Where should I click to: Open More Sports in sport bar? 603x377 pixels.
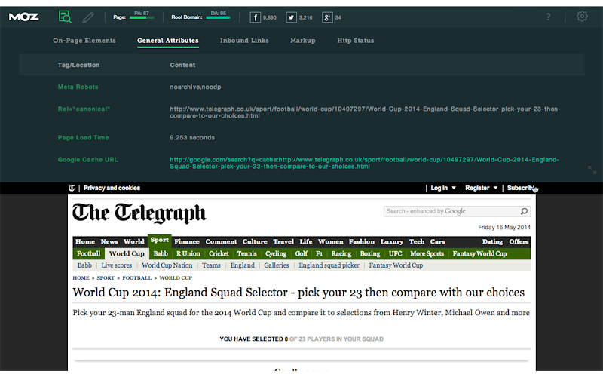coord(427,253)
